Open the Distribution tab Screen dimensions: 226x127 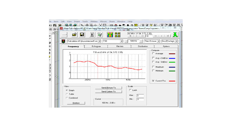tap(143, 46)
